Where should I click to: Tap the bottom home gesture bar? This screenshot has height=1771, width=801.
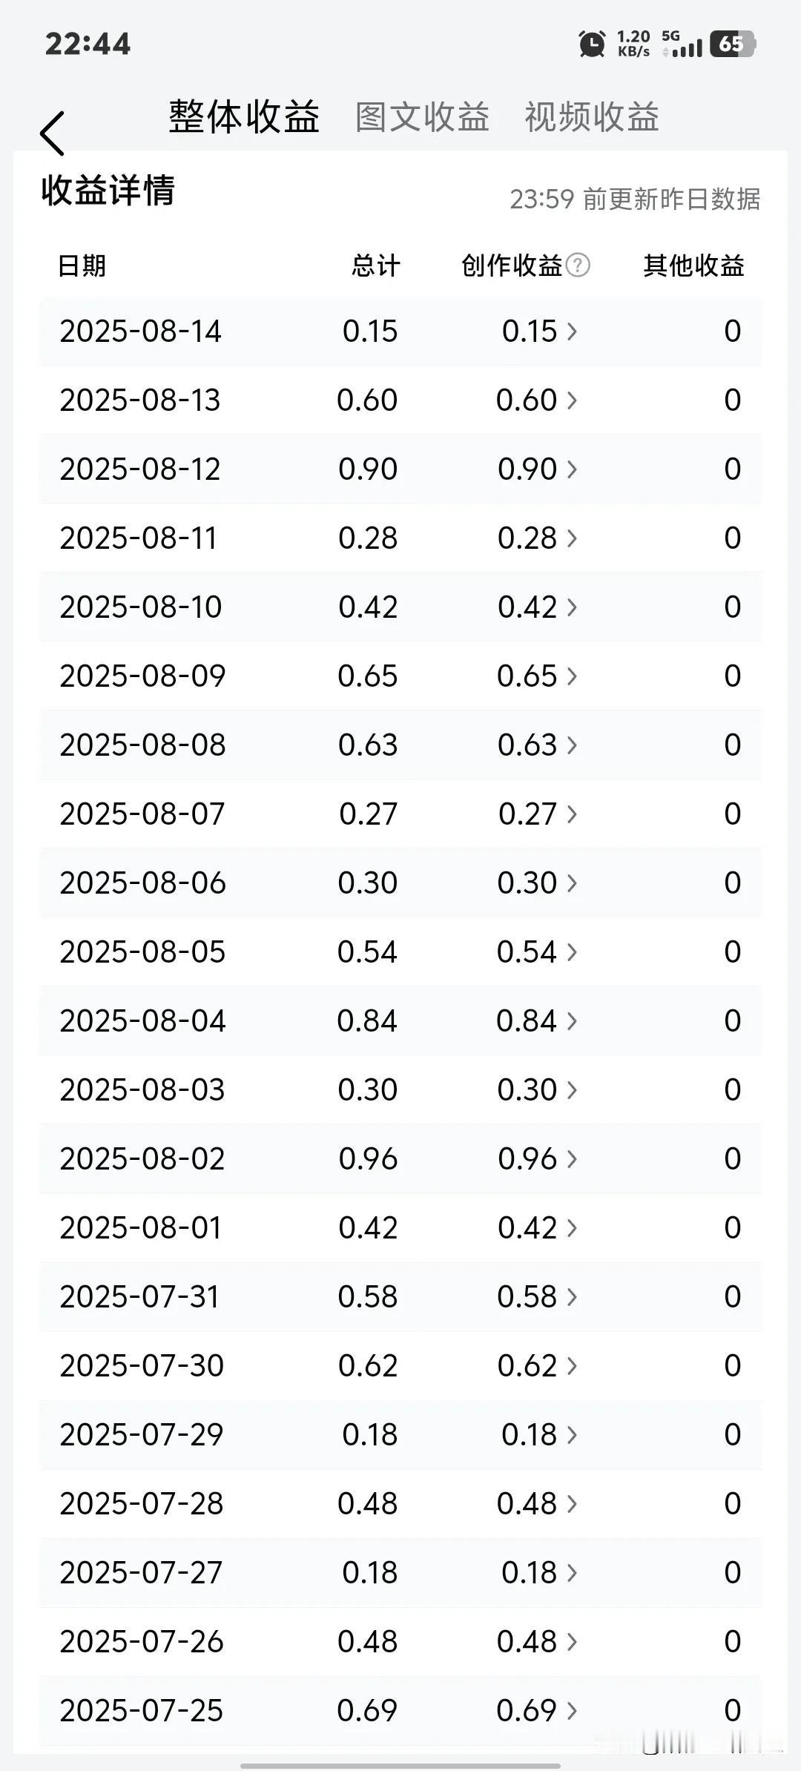(400, 1765)
